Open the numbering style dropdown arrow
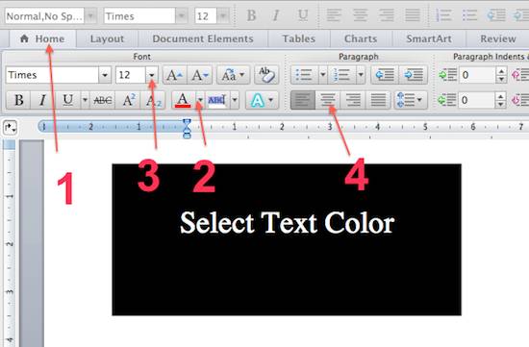The height and width of the screenshot is (347, 529). coord(361,75)
